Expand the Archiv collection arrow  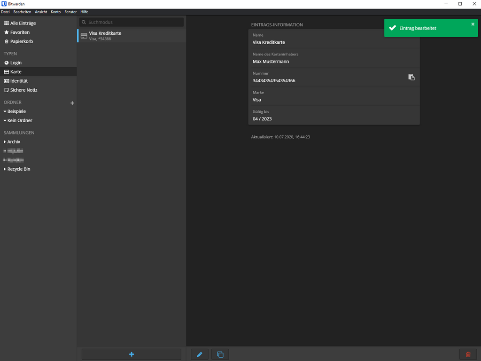click(x=5, y=142)
